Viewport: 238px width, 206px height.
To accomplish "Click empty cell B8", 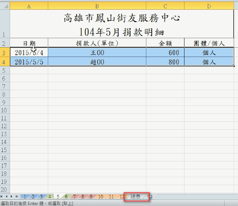I will click(97, 94).
